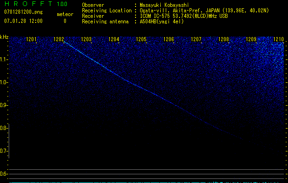288x183 pixels.
Task: Click the Receiving antenna label
Action: click(105, 22)
